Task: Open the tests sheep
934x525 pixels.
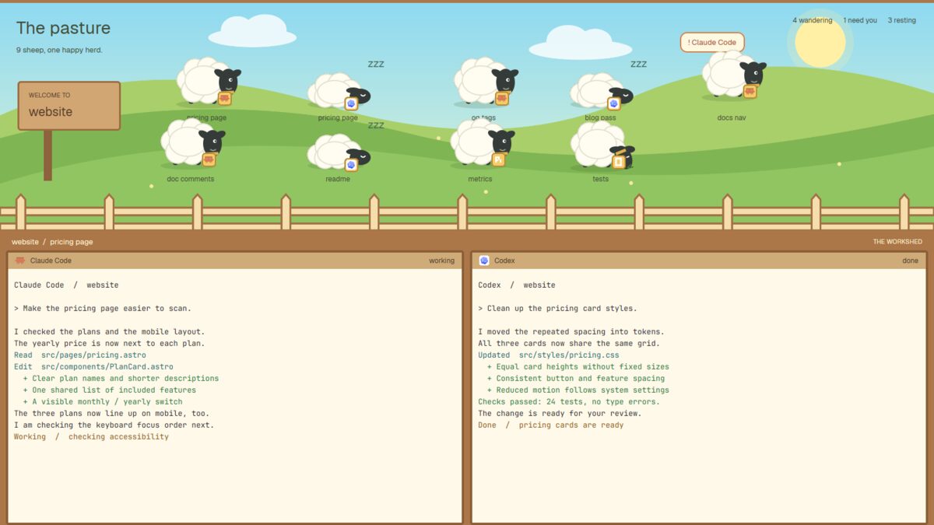Action: coord(602,145)
